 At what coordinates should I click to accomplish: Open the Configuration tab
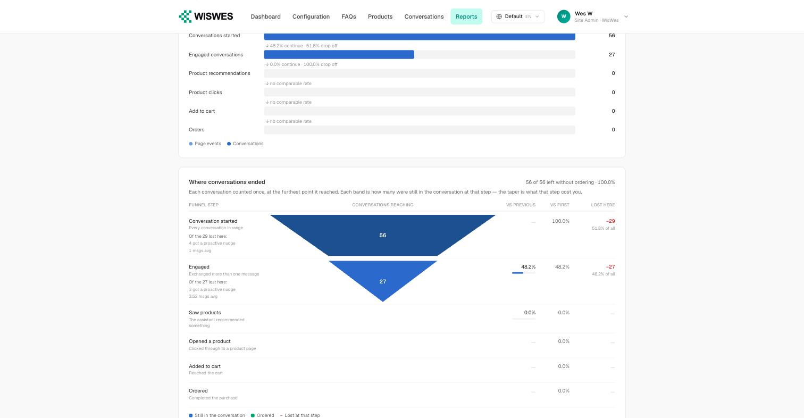pyautogui.click(x=311, y=16)
